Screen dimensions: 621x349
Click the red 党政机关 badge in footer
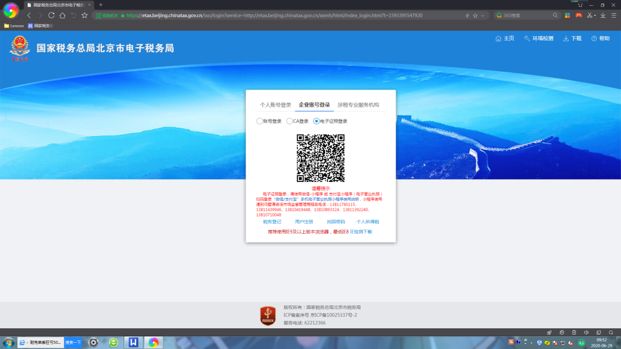coord(268,315)
